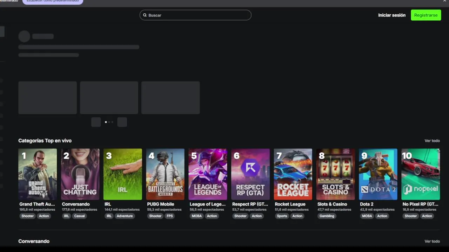Open the Respect RP (GTA) thumbnail
449x252 pixels.
coord(250,174)
